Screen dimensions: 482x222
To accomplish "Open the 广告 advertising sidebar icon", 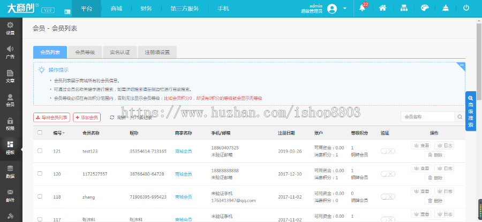I will tap(11, 52).
